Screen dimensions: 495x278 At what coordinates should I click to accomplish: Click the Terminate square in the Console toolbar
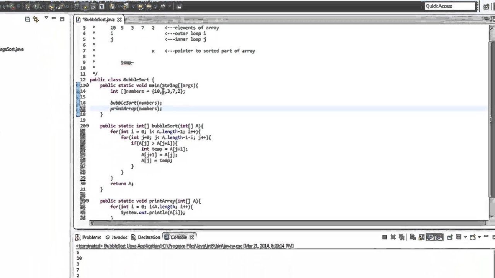point(384,237)
